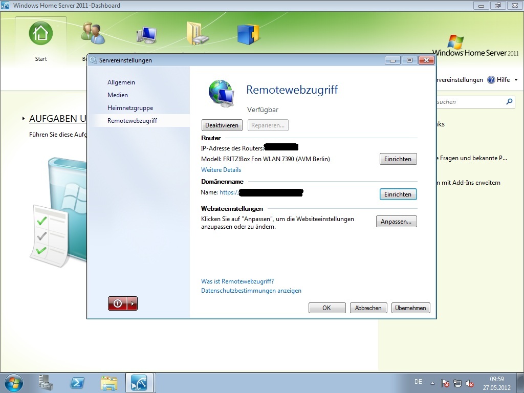The width and height of the screenshot is (524, 393).
Task: Click the muted volume tray icon
Action: tap(470, 383)
